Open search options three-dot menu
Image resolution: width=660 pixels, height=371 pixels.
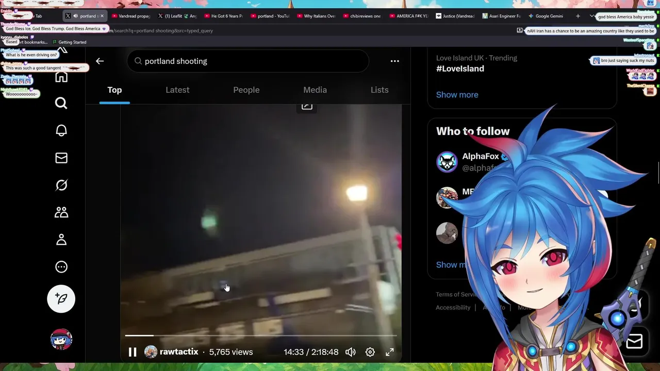coord(394,61)
